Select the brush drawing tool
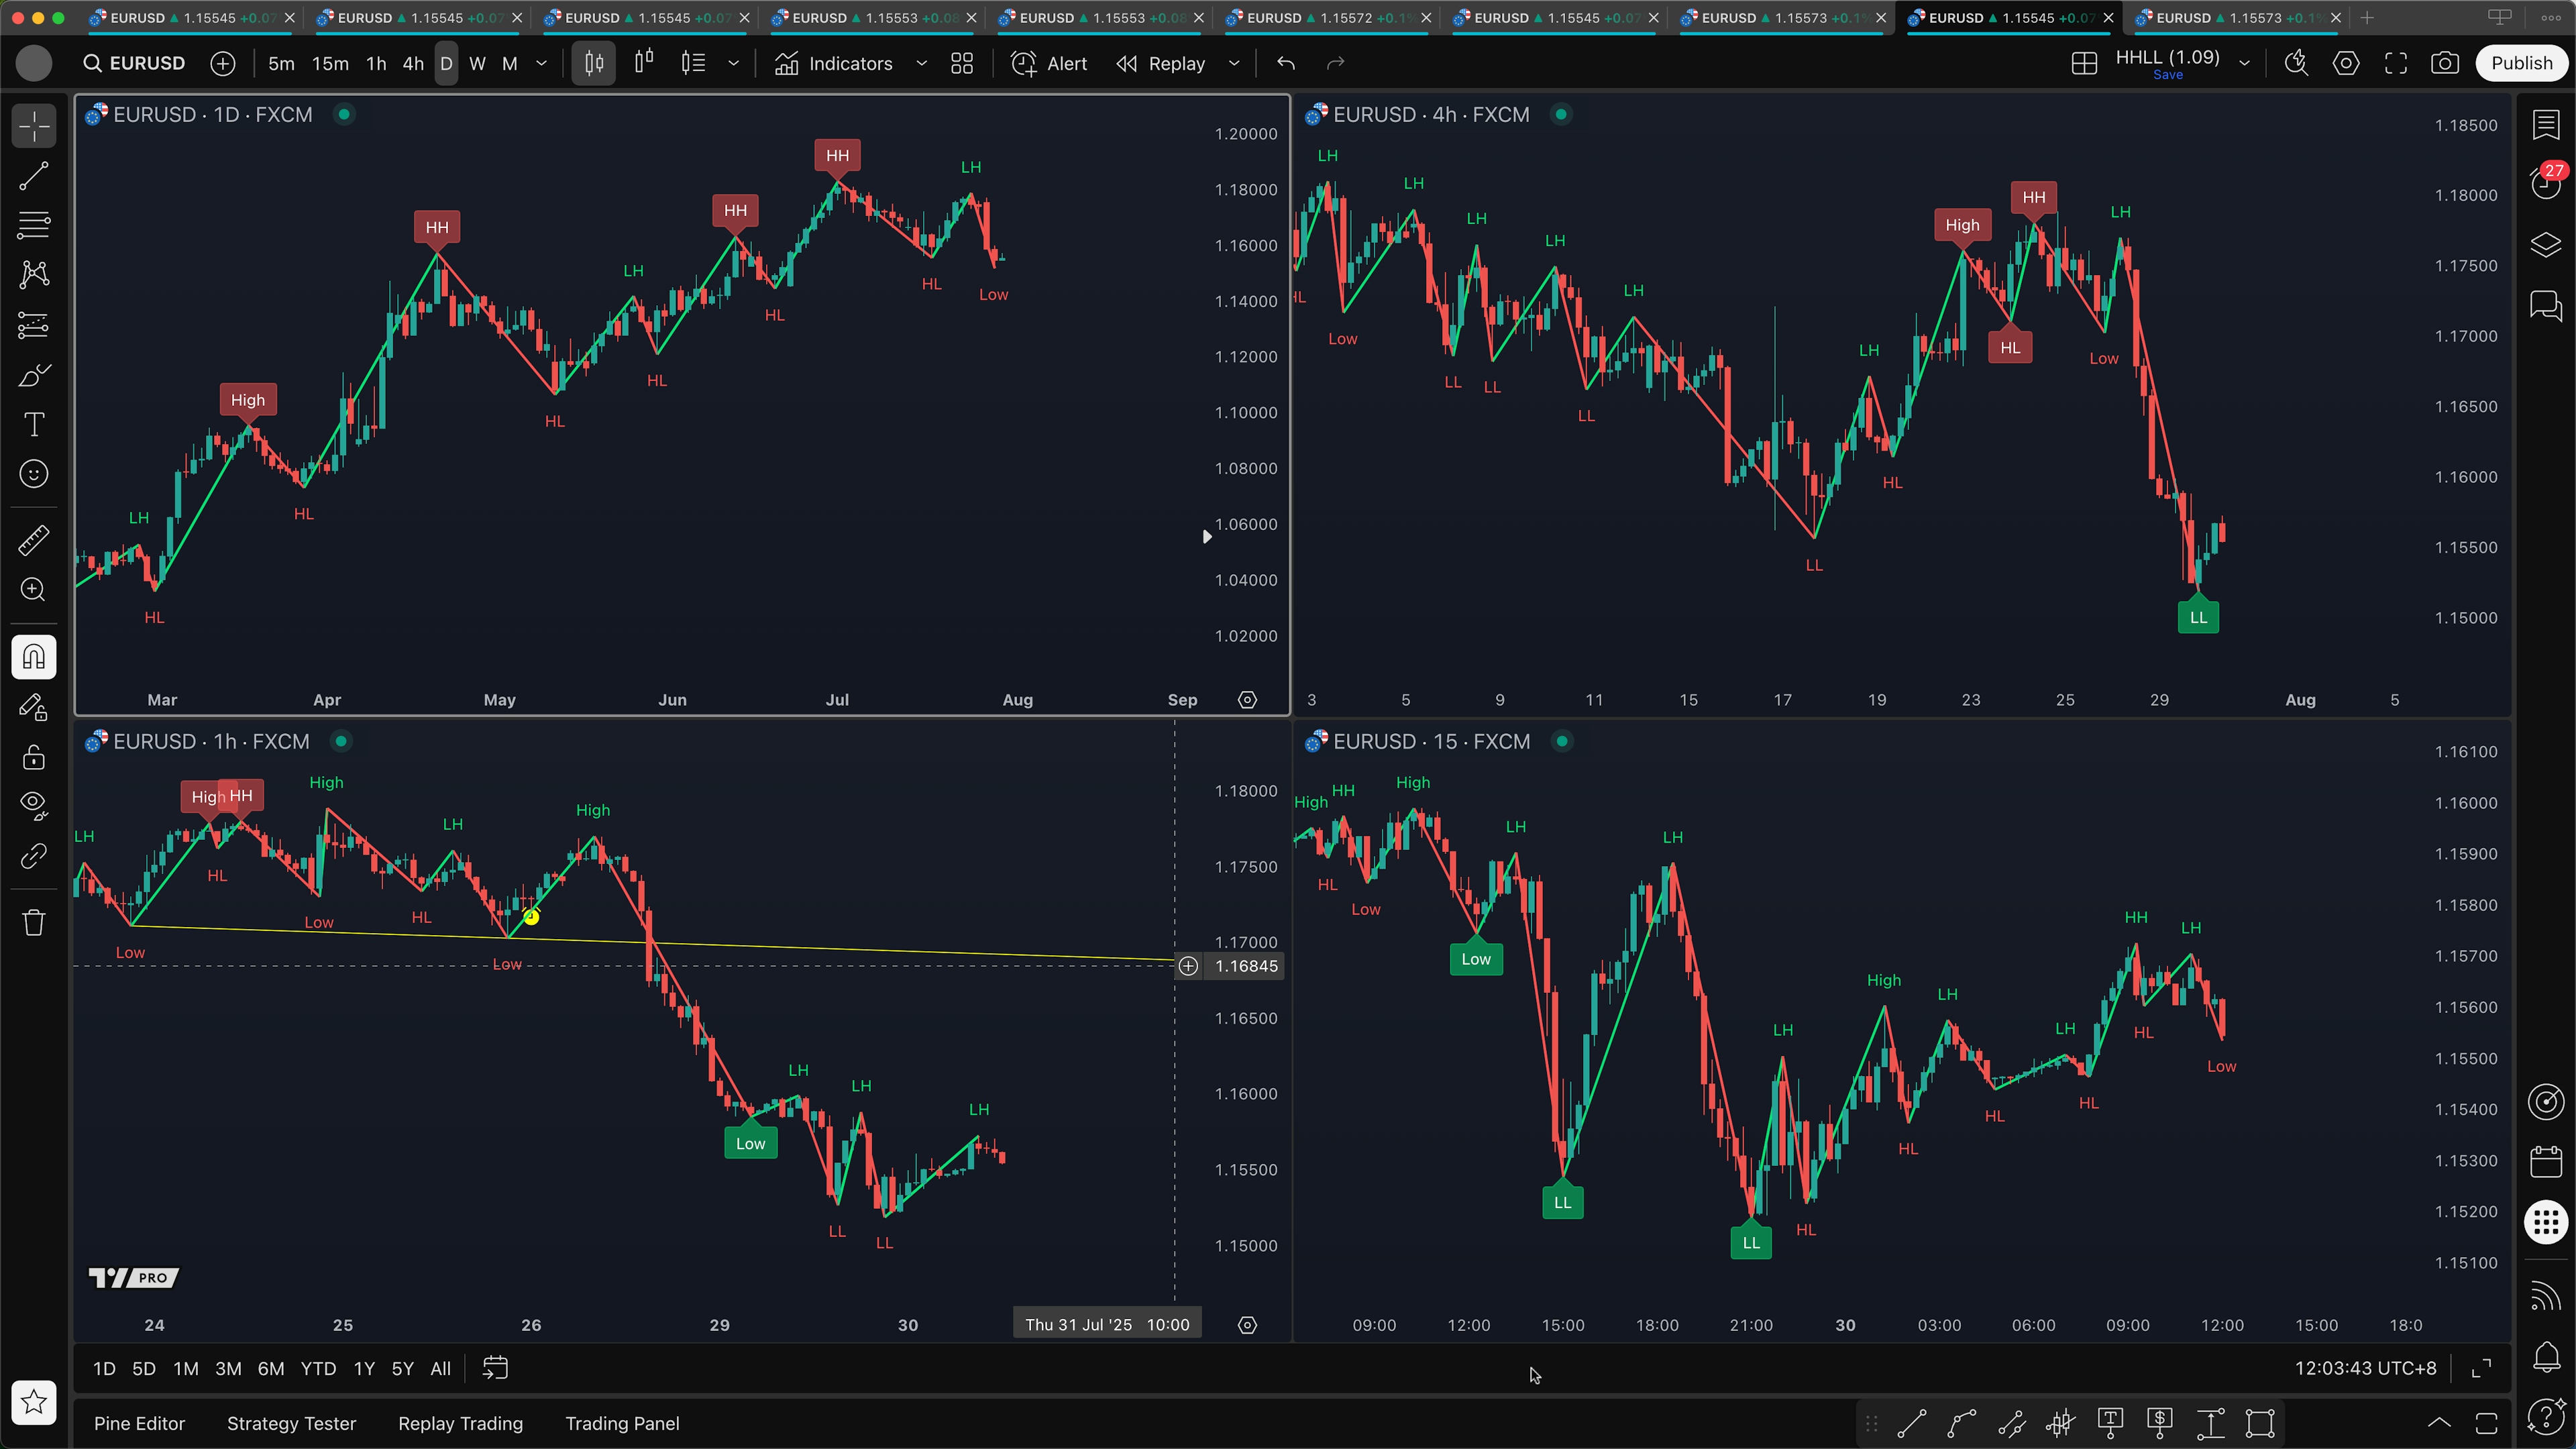 click(x=34, y=375)
